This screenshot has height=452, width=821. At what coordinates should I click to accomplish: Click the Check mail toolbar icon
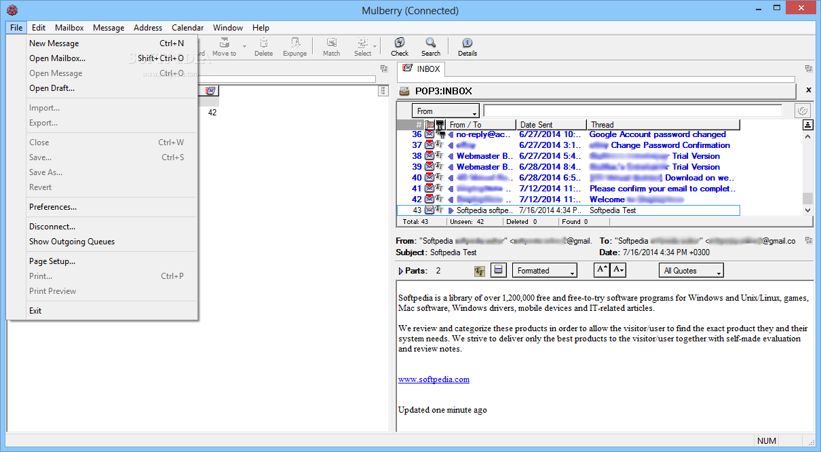pos(400,47)
